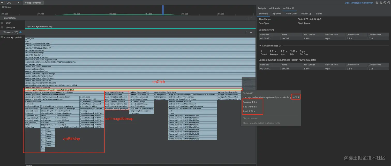Select the doDecode frame
Screen dimensions: 391x166
[x=52, y=104]
